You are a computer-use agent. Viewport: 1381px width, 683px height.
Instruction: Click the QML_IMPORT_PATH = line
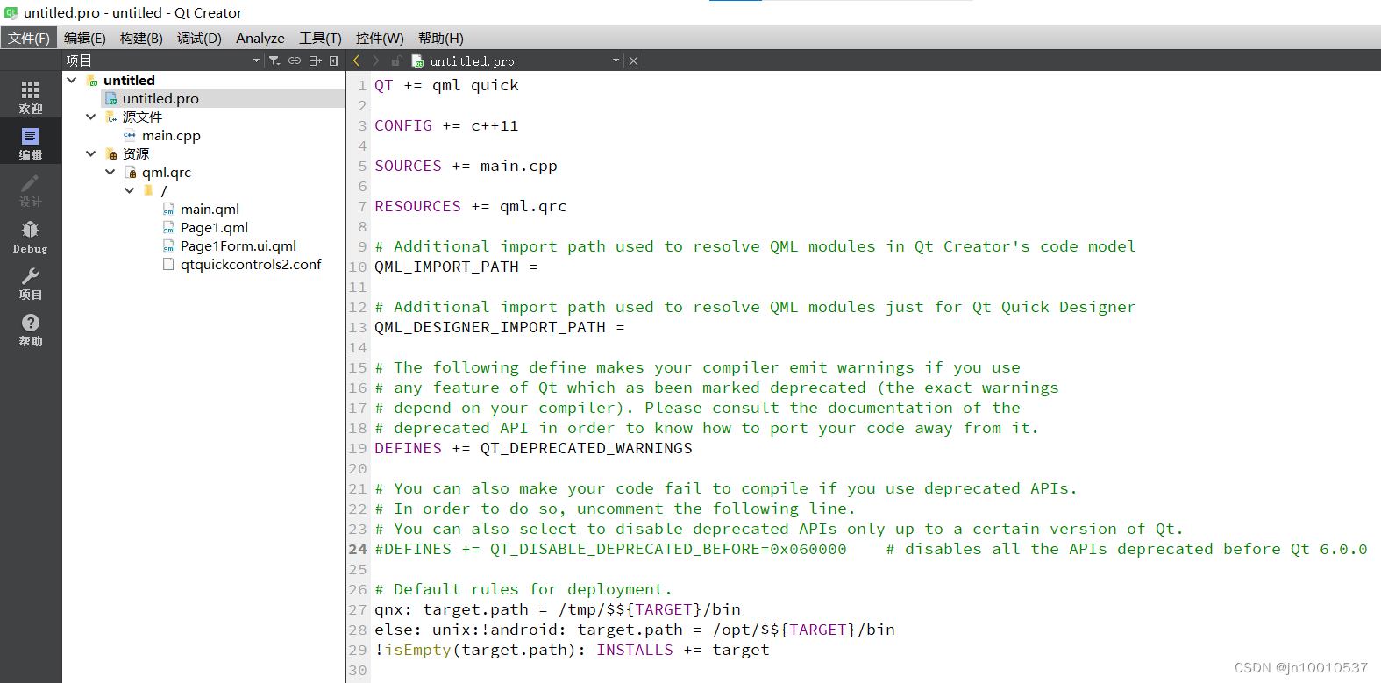456,267
